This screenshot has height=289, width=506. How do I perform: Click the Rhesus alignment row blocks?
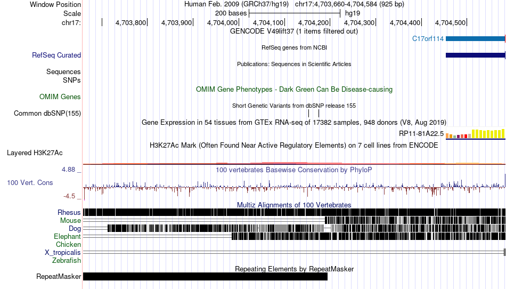pos(295,212)
